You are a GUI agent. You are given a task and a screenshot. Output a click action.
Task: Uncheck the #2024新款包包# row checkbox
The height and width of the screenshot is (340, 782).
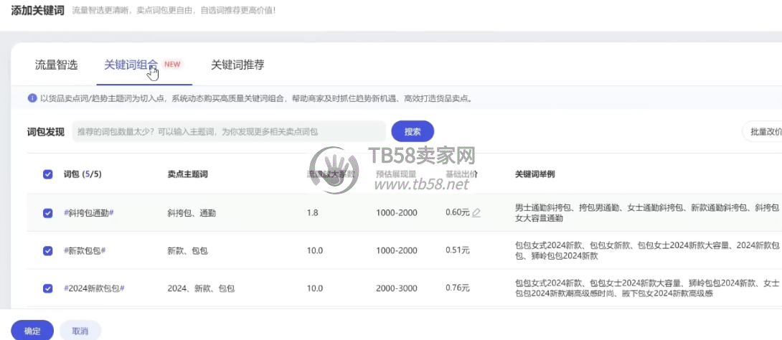click(x=48, y=288)
